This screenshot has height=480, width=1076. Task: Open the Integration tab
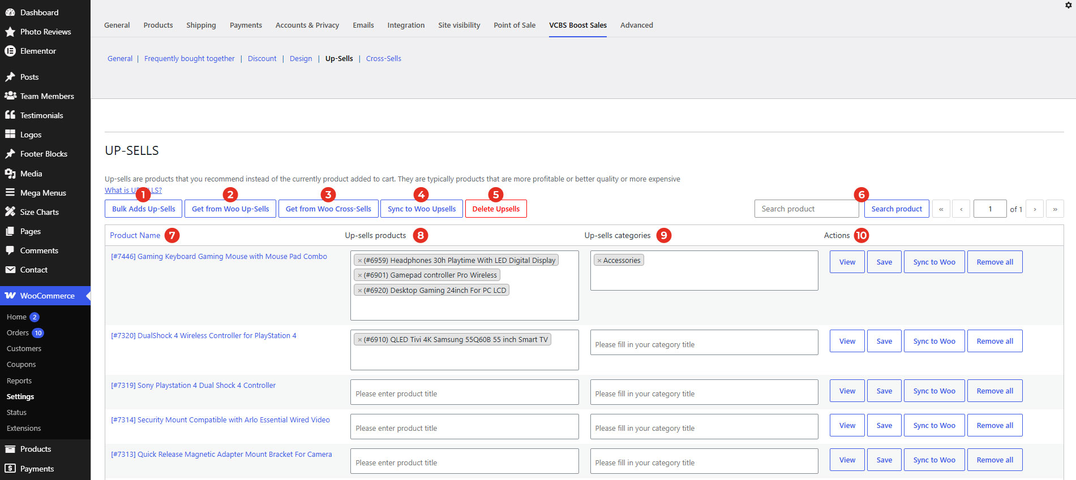406,25
